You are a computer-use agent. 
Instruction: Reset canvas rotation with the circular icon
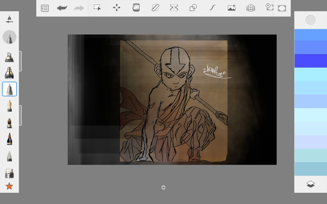(163, 187)
